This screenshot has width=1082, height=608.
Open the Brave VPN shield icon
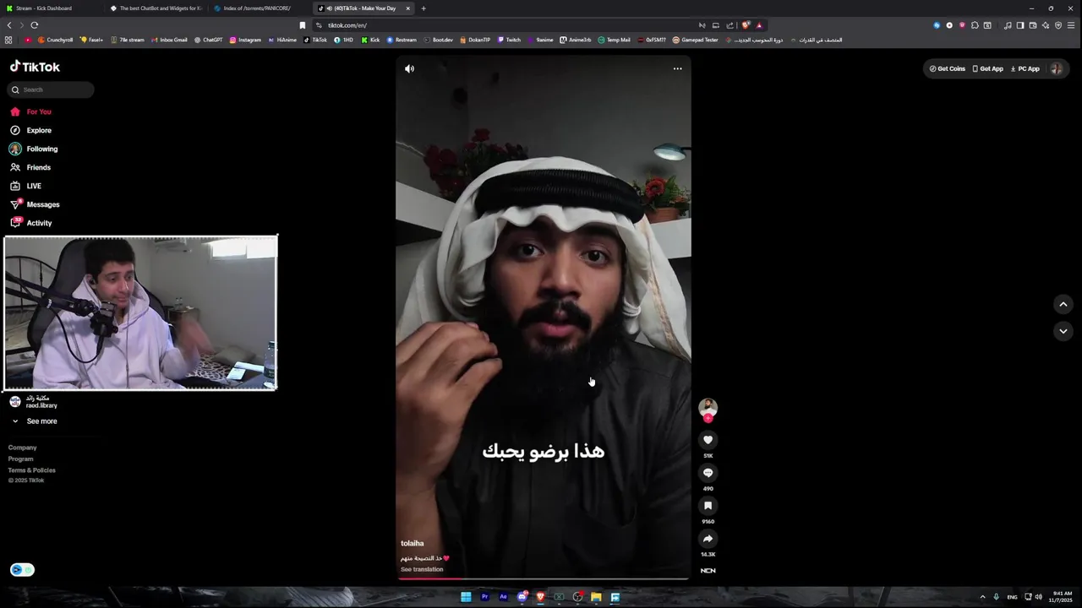(x=1058, y=25)
